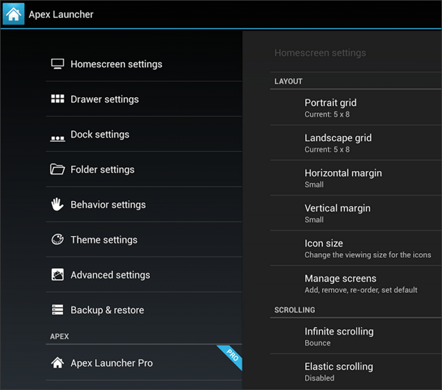
Task: Open Behavior settings
Action: tap(144, 205)
